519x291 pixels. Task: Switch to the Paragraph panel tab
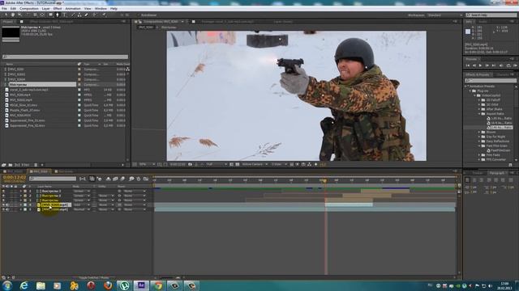(496, 173)
